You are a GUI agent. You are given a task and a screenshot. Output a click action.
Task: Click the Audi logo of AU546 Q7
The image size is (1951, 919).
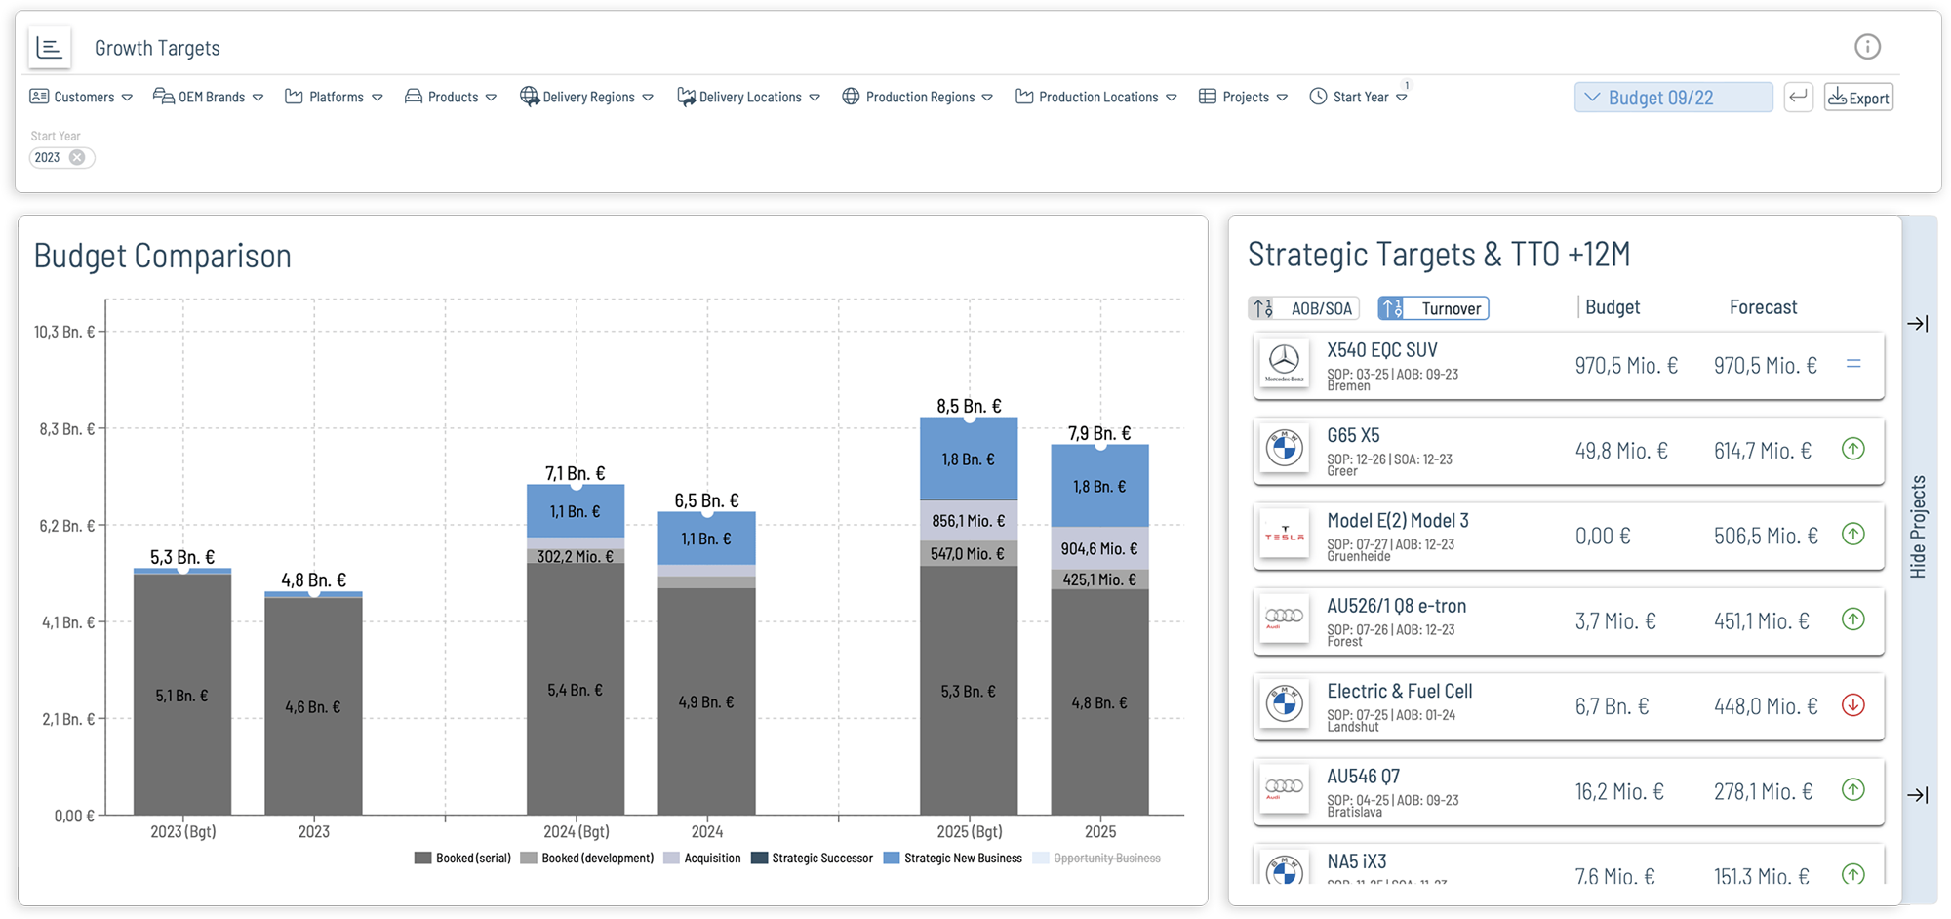(1284, 790)
